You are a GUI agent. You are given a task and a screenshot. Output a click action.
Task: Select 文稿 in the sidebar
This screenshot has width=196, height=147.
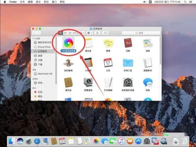coord(43,60)
